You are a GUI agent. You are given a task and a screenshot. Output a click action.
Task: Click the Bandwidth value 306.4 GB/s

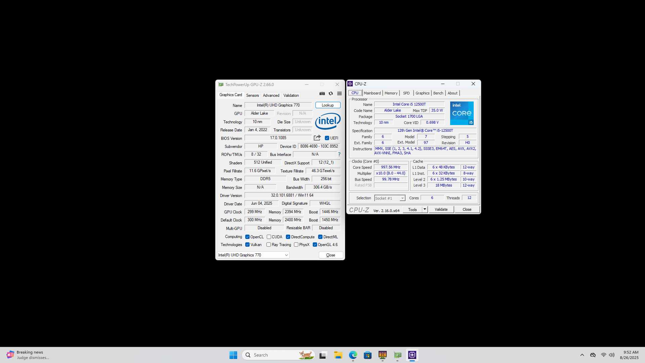click(x=322, y=187)
